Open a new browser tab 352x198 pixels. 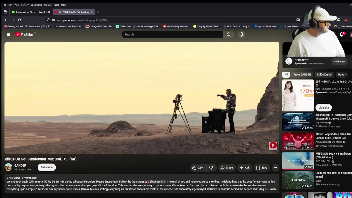(x=99, y=12)
